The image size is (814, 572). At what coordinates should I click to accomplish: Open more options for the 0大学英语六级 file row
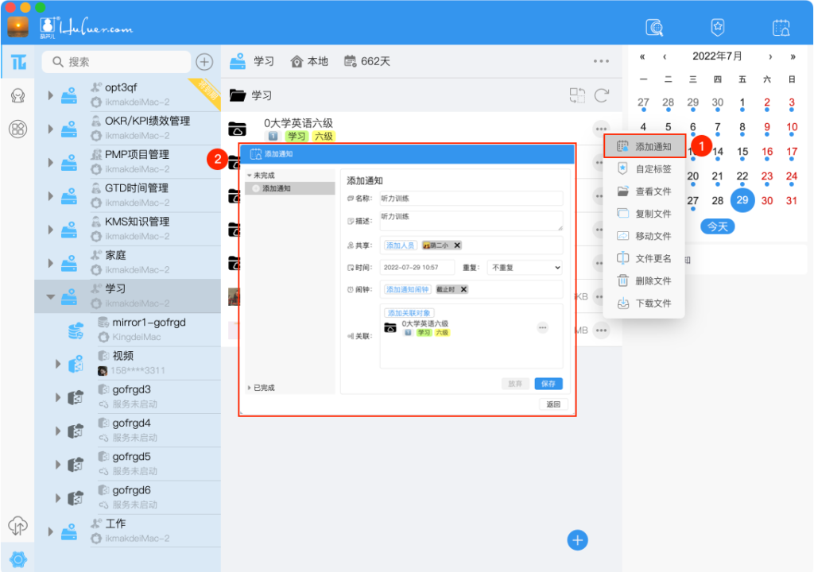point(601,129)
